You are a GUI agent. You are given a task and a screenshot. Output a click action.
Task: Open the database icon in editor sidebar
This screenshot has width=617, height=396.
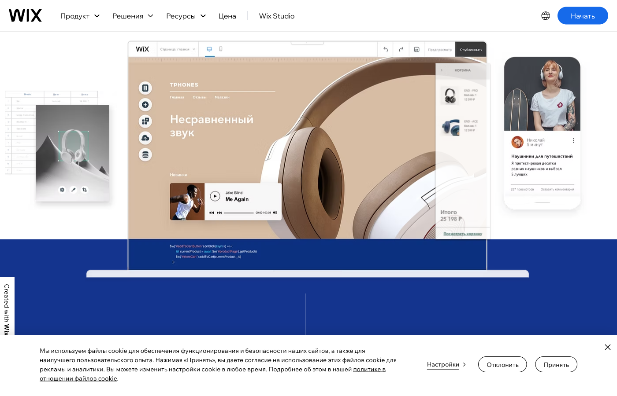pyautogui.click(x=145, y=154)
